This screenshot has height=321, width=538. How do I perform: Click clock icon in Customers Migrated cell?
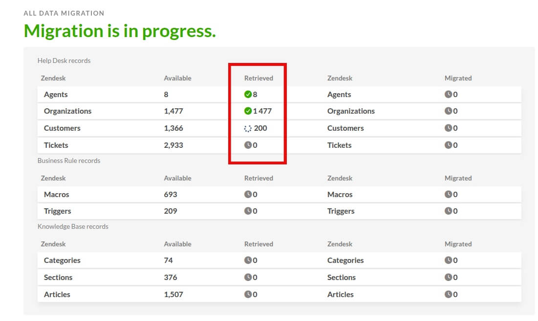pyautogui.click(x=448, y=128)
